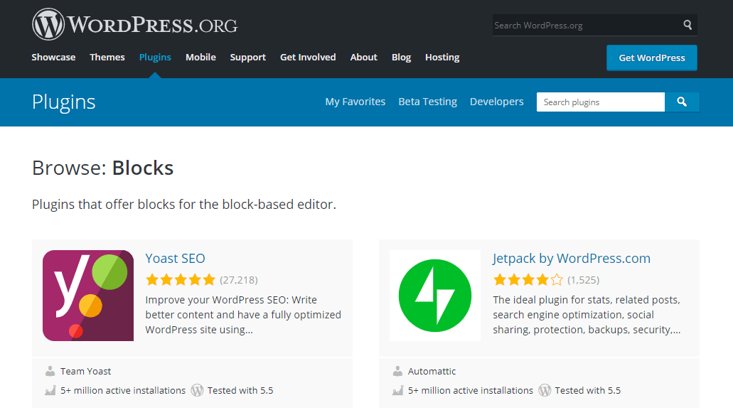Click the Browse: Blocks heading

(103, 168)
